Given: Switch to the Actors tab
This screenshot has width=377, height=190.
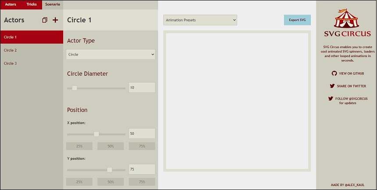Looking at the screenshot, I should [11, 4].
